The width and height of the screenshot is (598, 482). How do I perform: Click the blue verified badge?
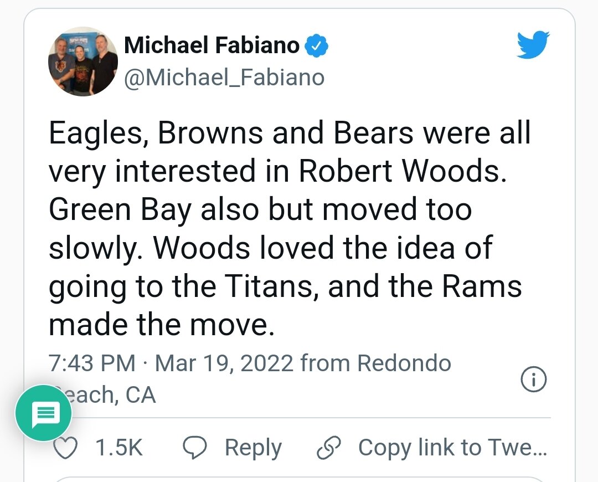317,46
